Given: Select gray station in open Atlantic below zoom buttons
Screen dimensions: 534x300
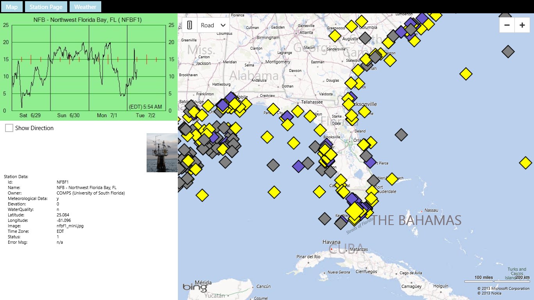Looking at the screenshot, I should (508, 51).
